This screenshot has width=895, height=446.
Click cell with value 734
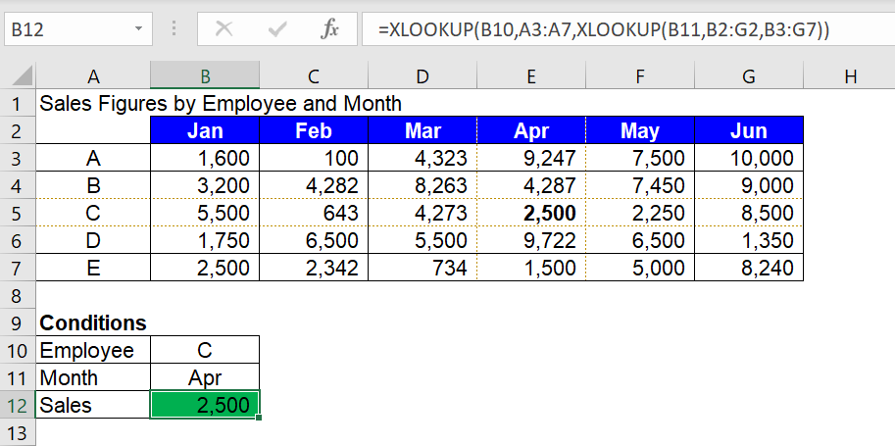click(x=423, y=268)
